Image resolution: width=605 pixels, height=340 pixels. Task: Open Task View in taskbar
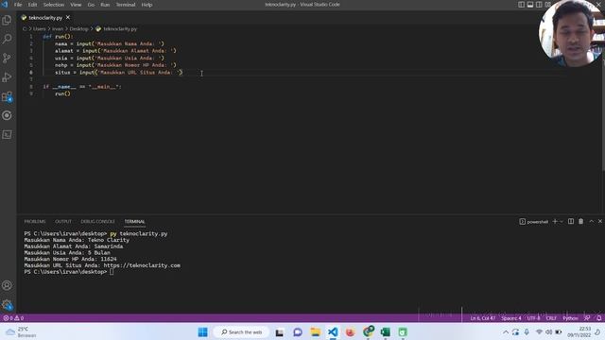(280, 331)
